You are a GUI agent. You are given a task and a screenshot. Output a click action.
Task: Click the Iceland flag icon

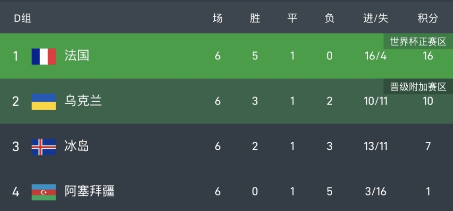point(43,146)
